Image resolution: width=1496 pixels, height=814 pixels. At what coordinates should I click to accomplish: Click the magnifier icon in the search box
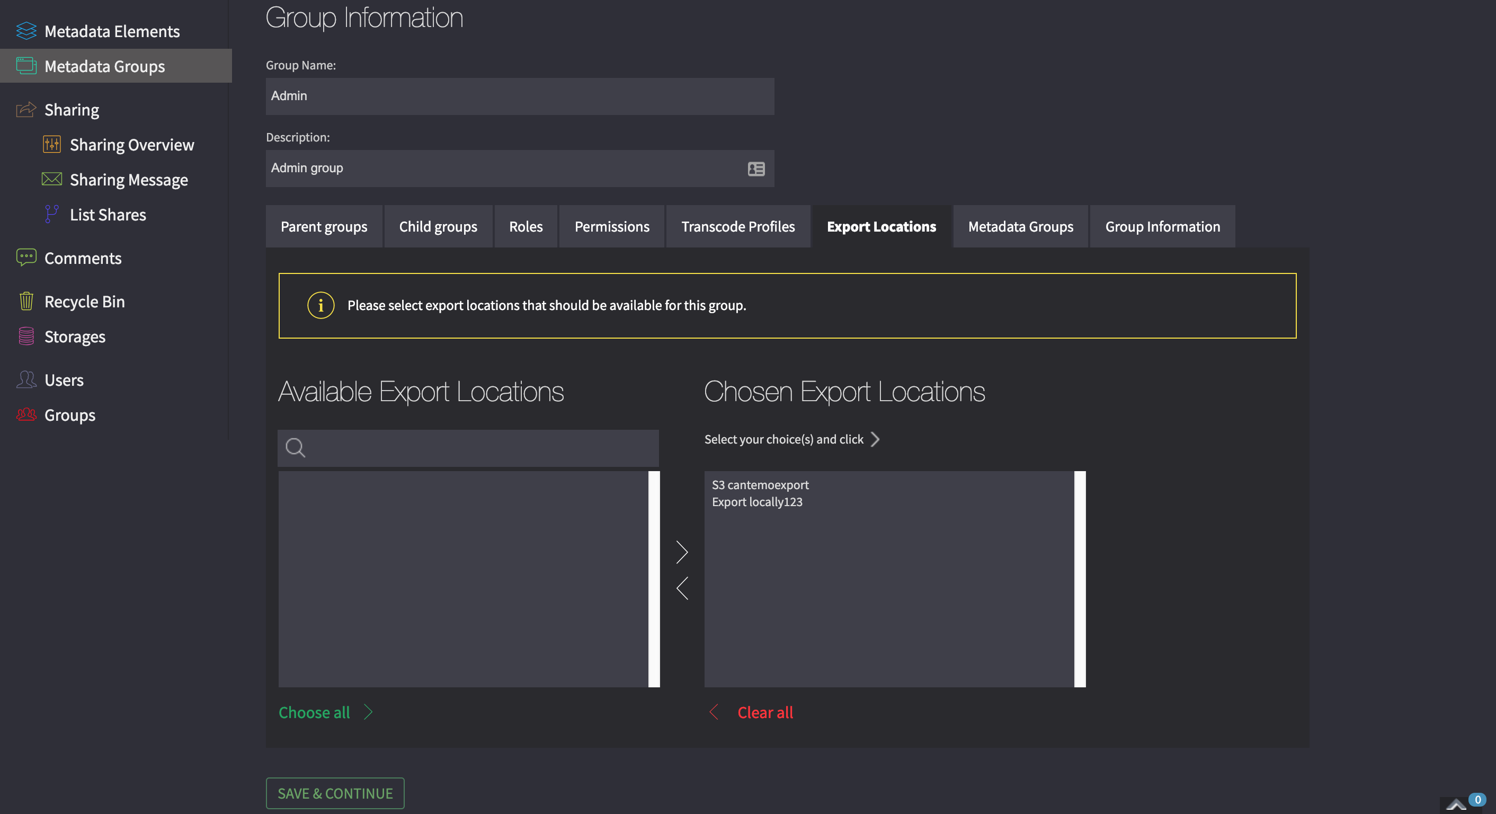point(296,447)
